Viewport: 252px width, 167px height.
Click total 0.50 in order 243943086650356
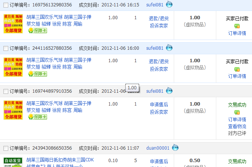click(195, 160)
